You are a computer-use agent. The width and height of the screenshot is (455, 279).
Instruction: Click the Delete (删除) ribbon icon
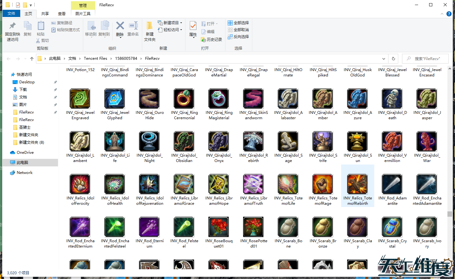pyautogui.click(x=120, y=26)
